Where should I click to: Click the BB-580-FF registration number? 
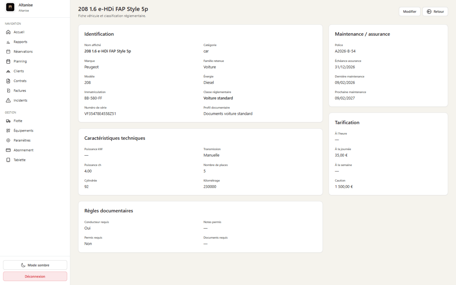click(93, 98)
